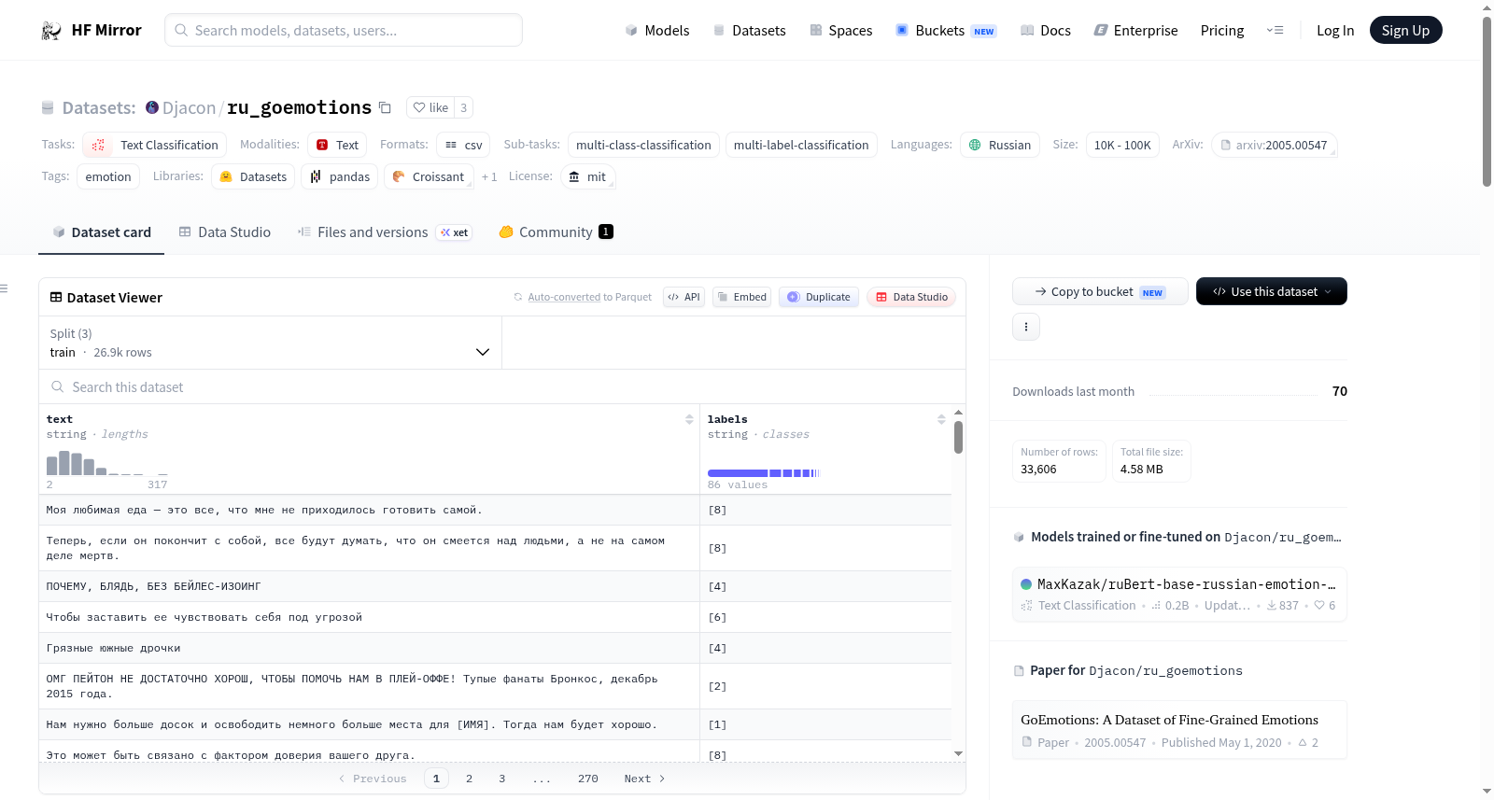Switch to the Data Studio tab

tap(225, 232)
